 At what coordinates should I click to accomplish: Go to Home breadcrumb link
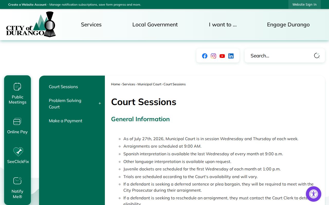click(115, 84)
